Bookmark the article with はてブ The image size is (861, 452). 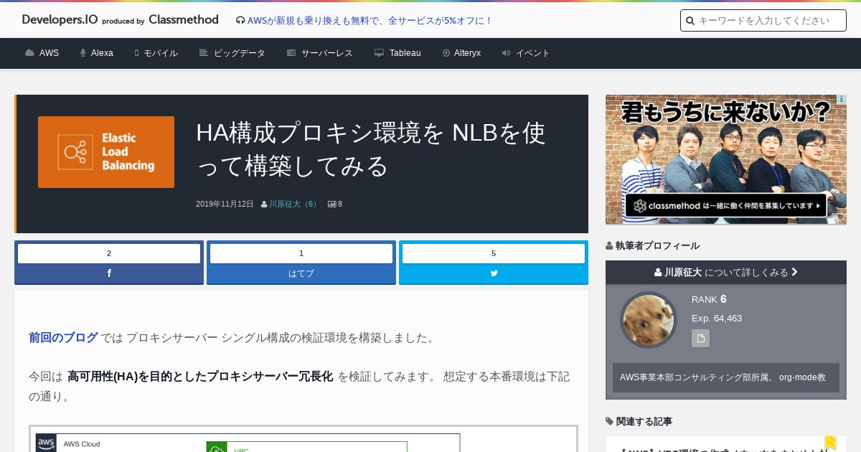(301, 273)
